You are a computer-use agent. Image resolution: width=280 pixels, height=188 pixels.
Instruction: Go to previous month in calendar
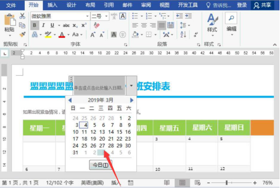[x=70, y=100]
